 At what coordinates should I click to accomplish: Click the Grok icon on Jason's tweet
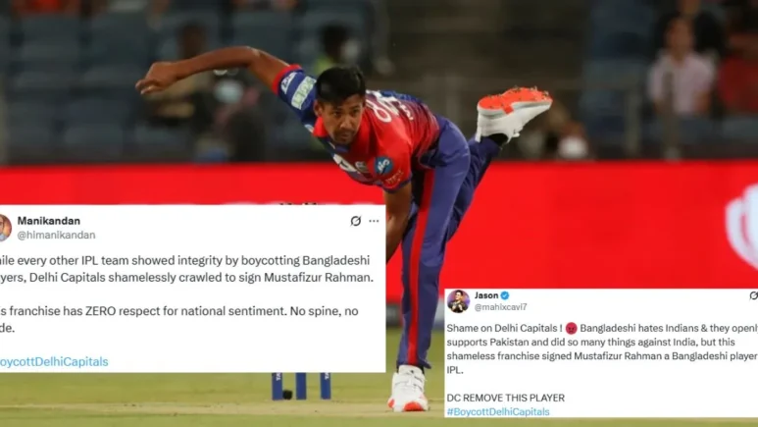tap(754, 295)
